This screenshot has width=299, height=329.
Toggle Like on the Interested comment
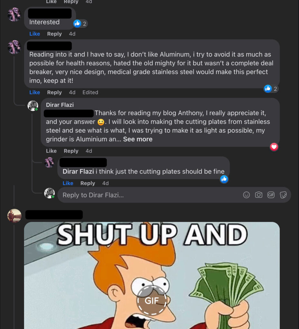click(35, 34)
